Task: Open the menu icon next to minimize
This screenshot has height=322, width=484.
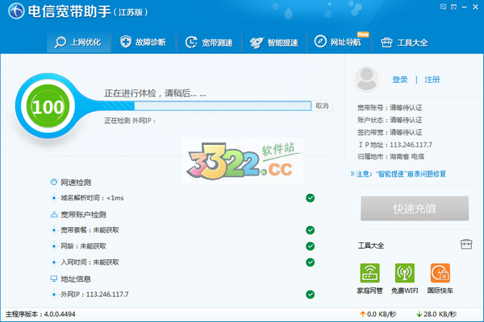Action: pyautogui.click(x=453, y=6)
